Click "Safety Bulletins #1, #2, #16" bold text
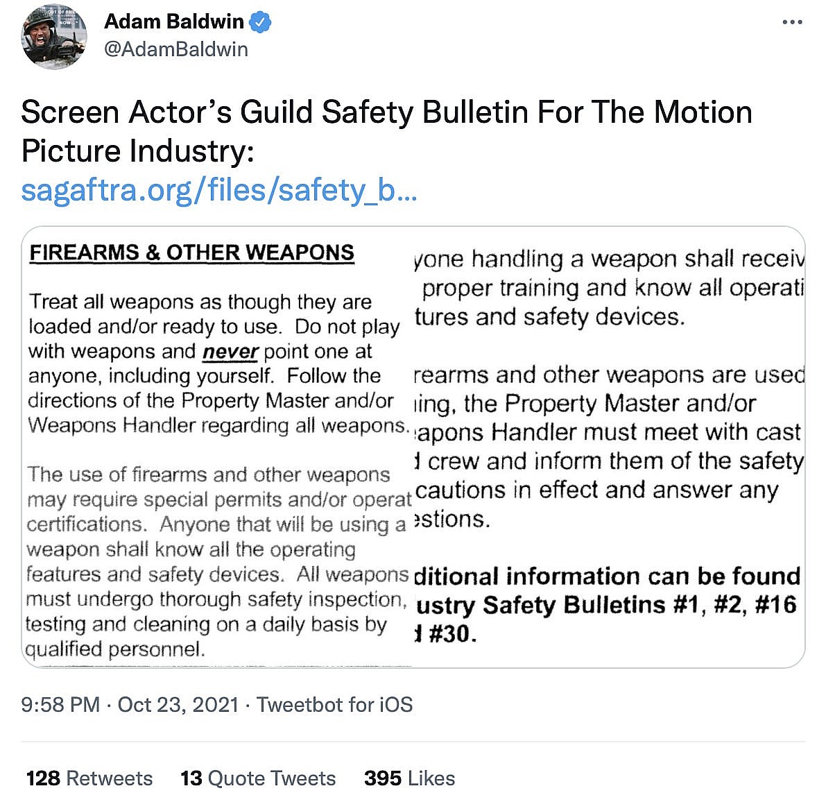The height and width of the screenshot is (811, 826). (x=639, y=605)
